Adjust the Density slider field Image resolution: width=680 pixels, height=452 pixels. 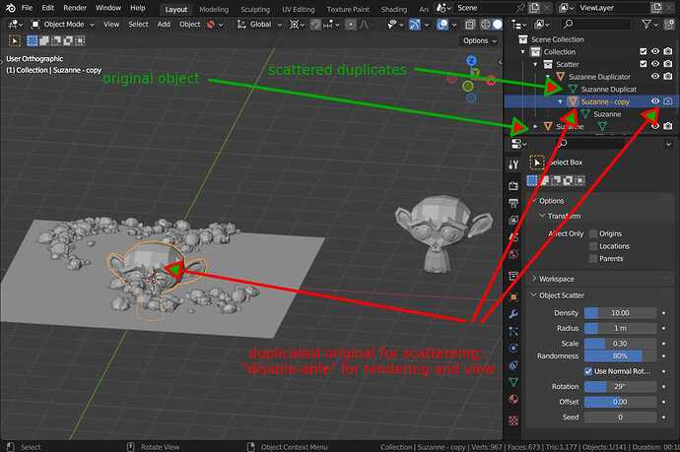tap(620, 313)
